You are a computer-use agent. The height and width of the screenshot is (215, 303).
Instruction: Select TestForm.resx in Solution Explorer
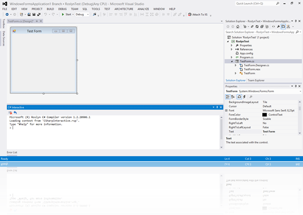coord(252,69)
